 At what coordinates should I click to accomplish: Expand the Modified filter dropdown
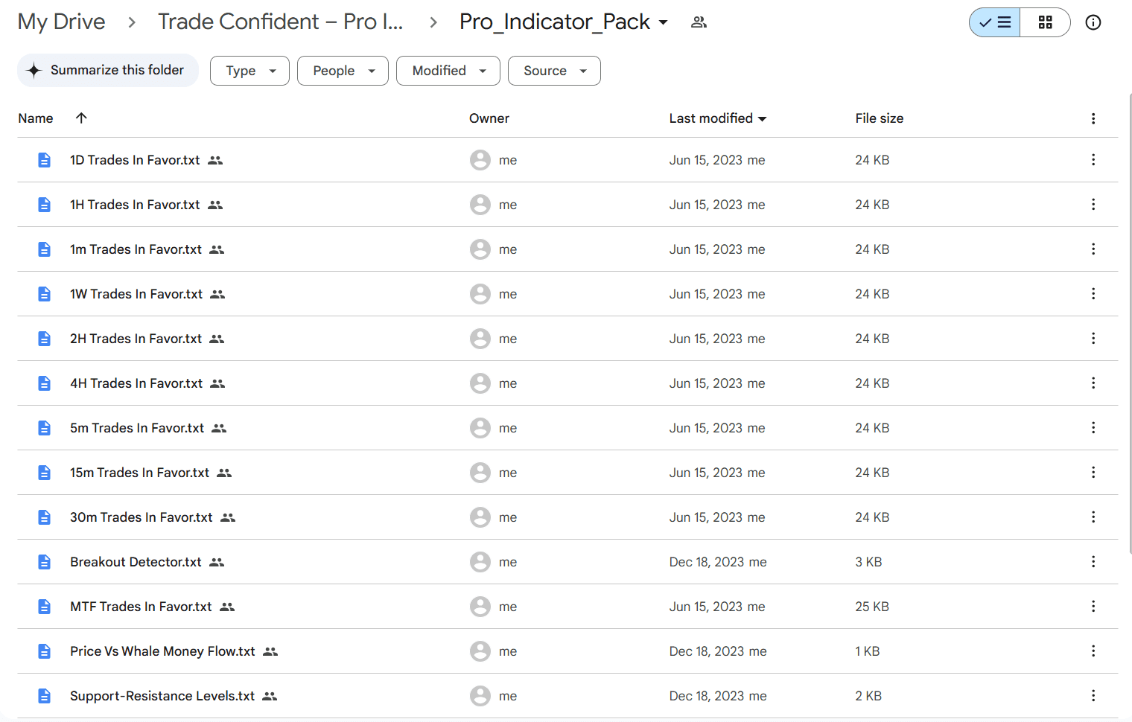click(x=448, y=71)
